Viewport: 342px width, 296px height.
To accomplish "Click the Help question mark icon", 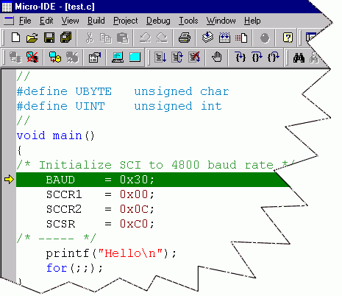I will [x=288, y=38].
